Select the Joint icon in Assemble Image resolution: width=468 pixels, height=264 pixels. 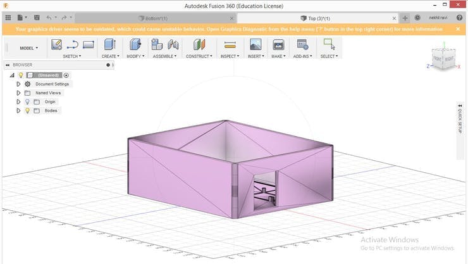click(x=173, y=44)
